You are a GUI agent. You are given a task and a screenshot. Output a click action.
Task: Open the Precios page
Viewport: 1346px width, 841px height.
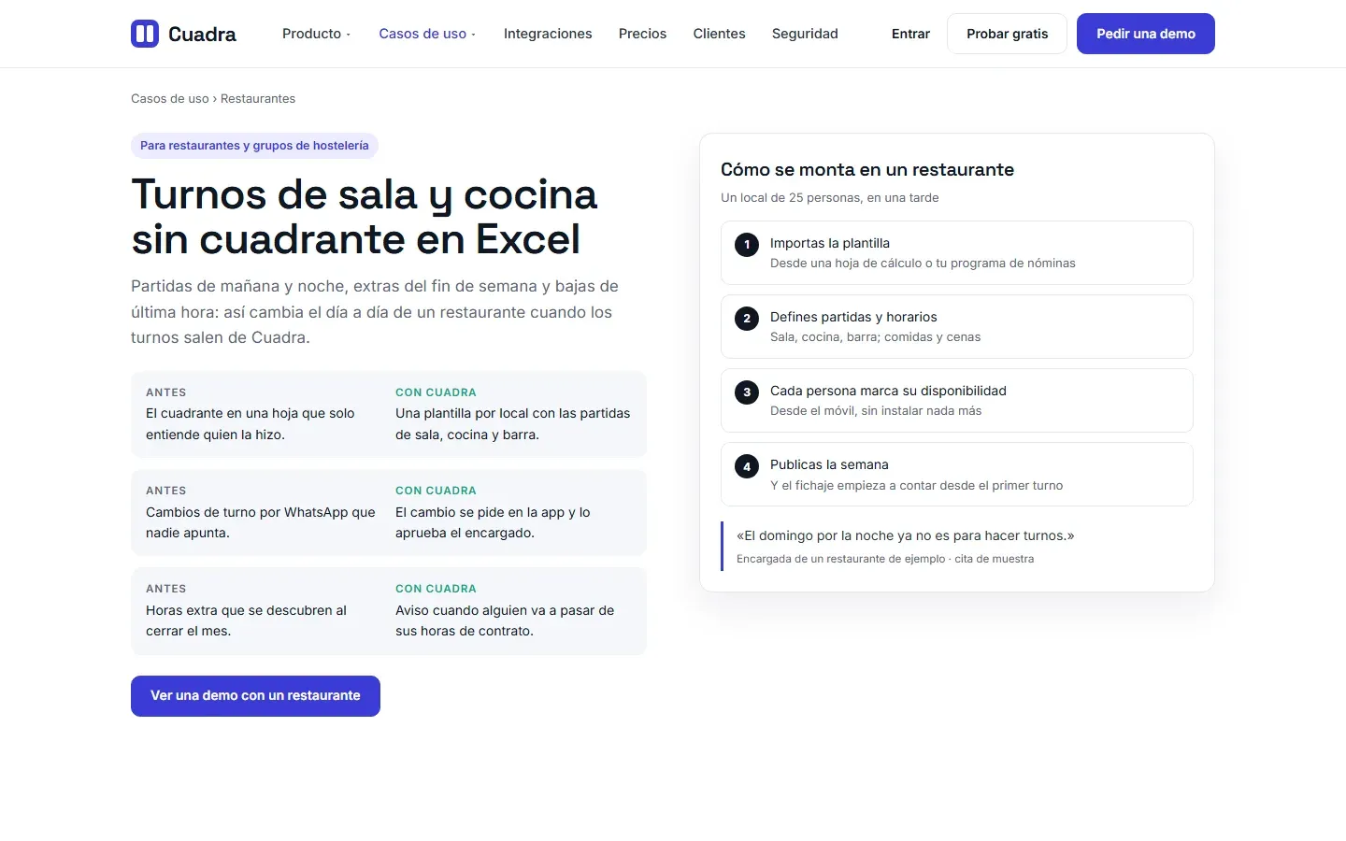(x=642, y=34)
